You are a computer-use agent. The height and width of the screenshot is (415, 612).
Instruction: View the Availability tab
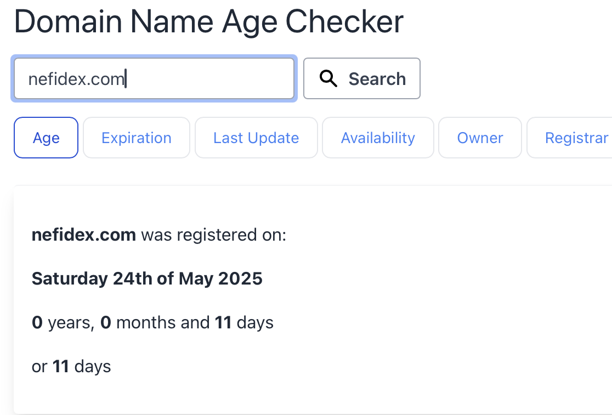coord(378,138)
